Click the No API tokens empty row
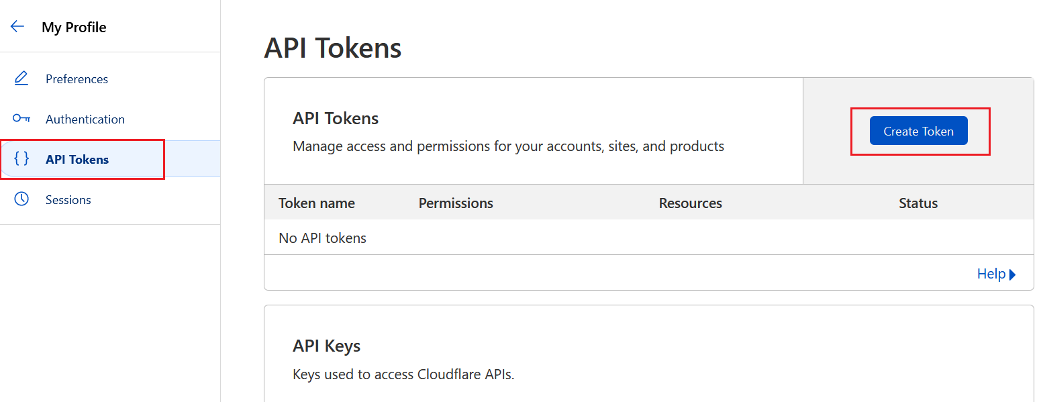 [322, 238]
